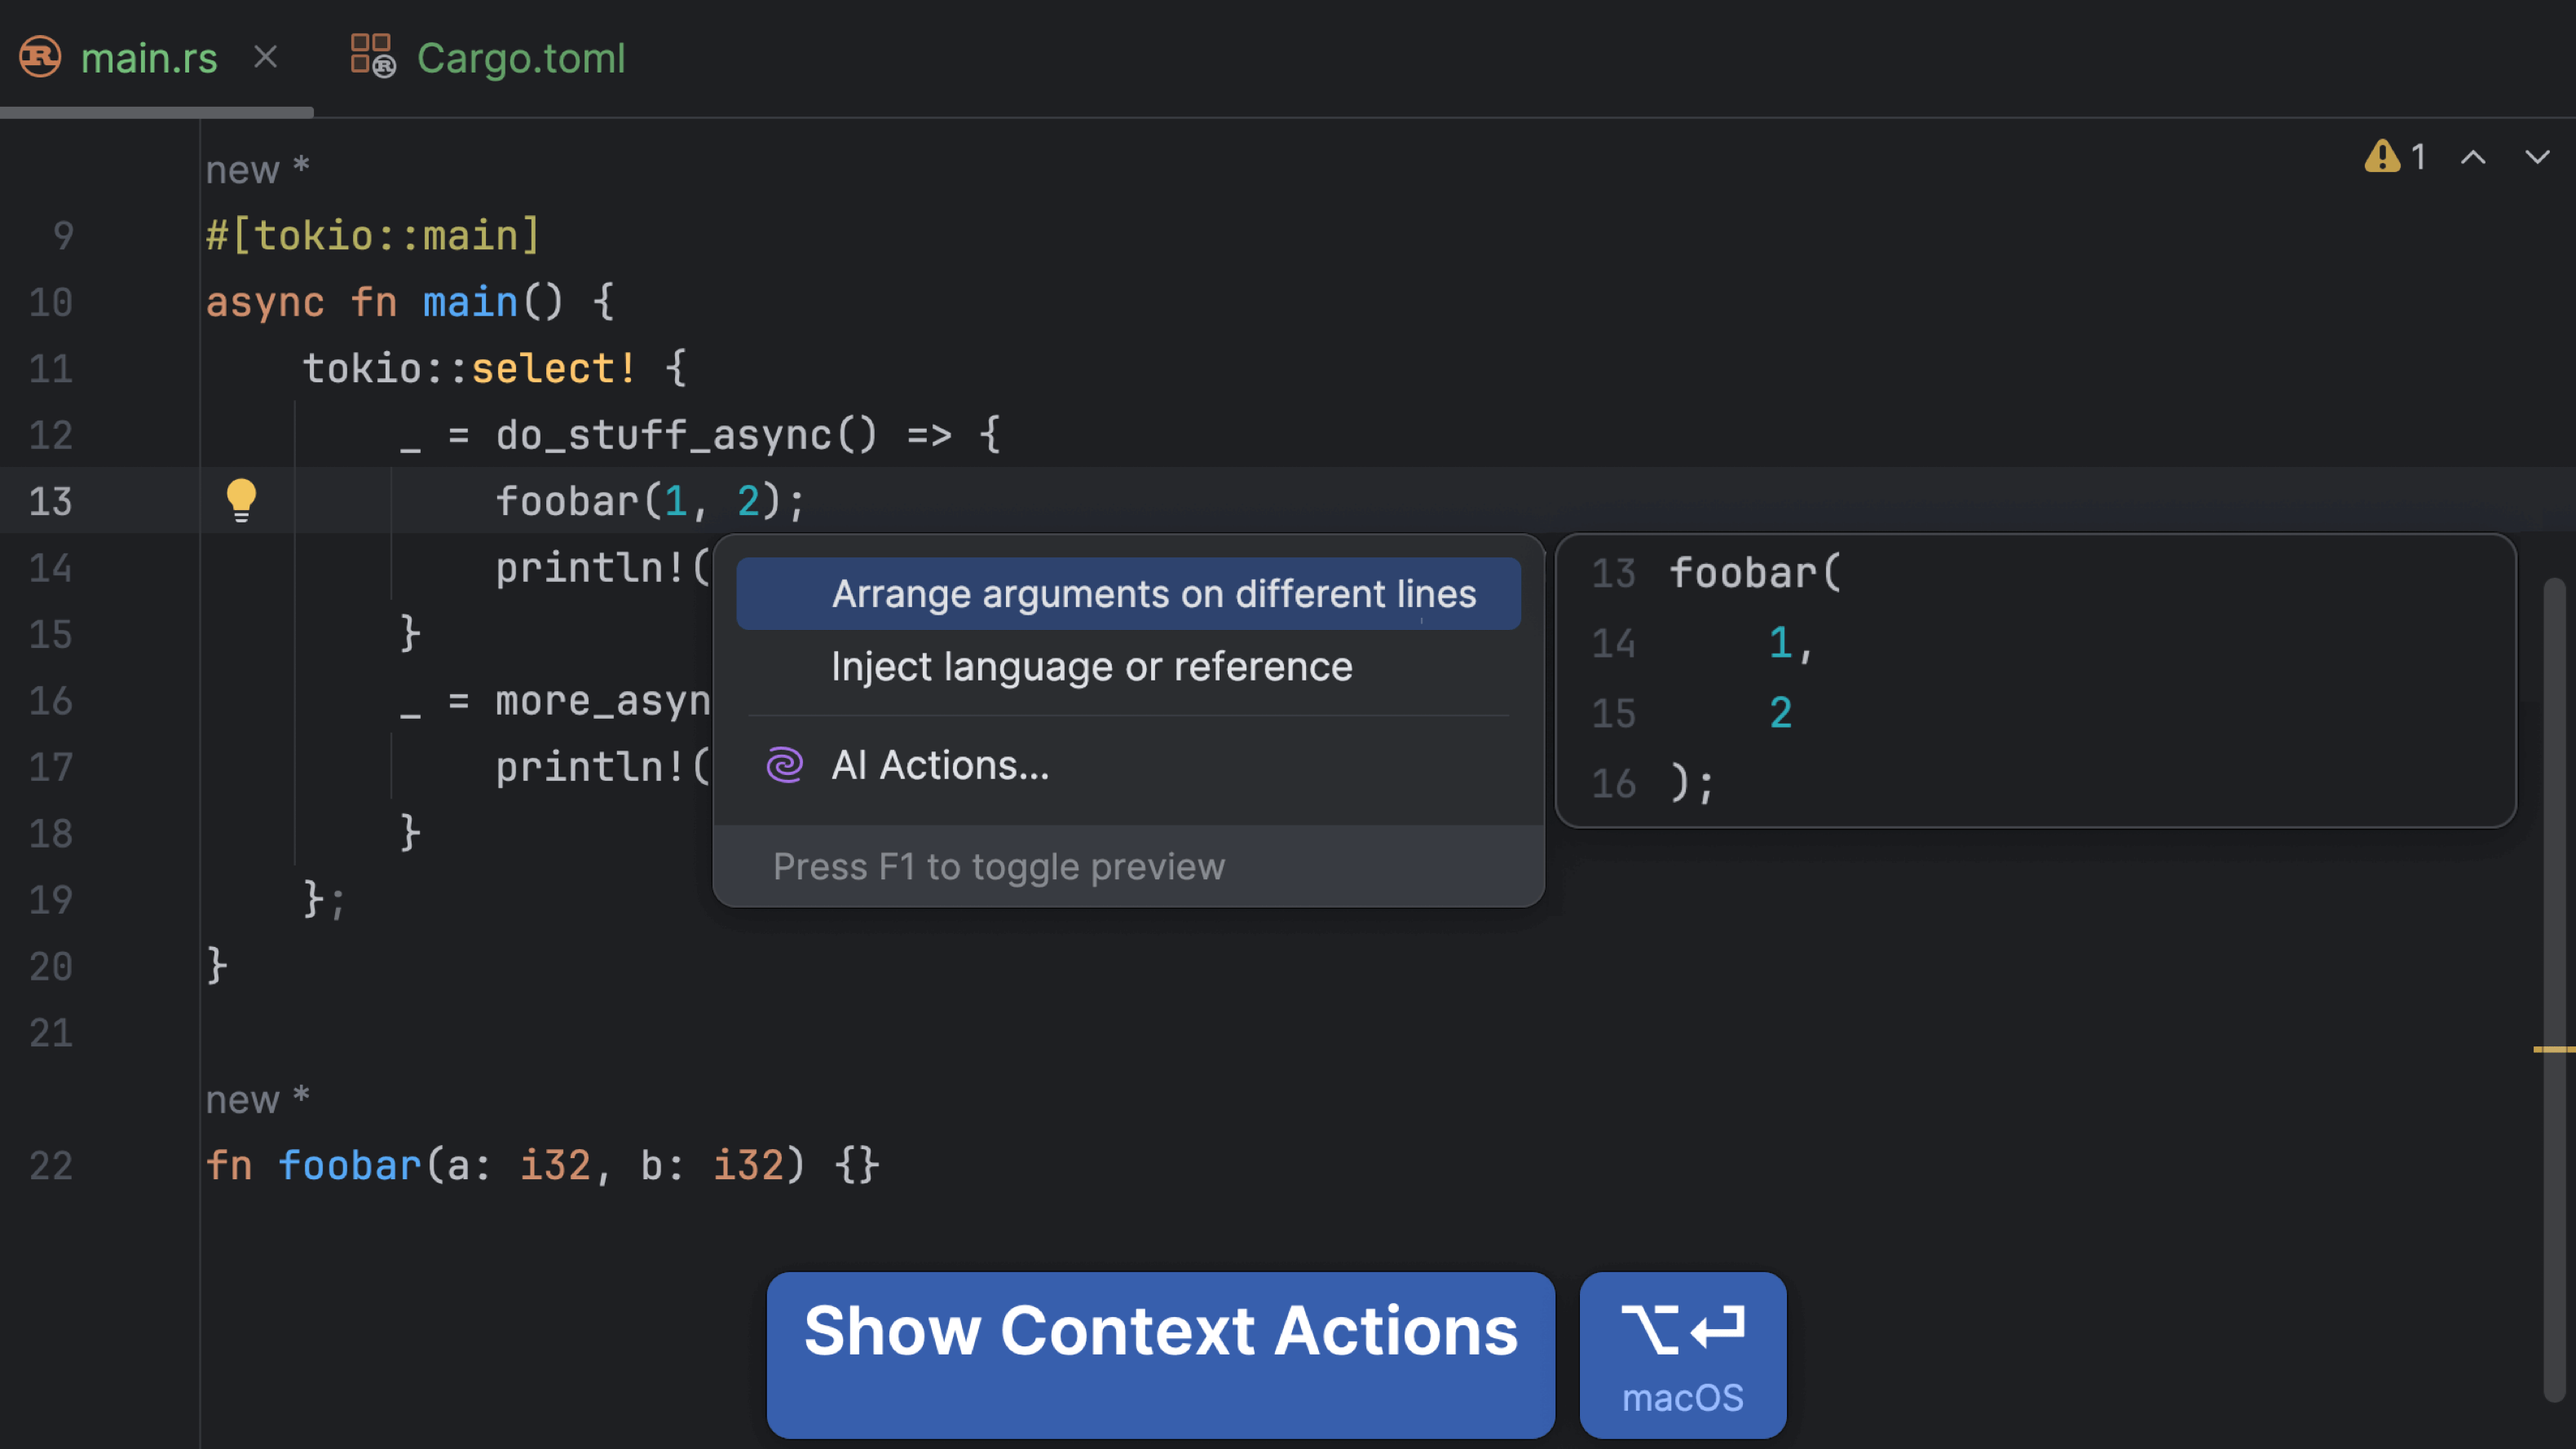Choose Inject language or reference
Image resolution: width=2576 pixels, height=1449 pixels.
(1091, 667)
